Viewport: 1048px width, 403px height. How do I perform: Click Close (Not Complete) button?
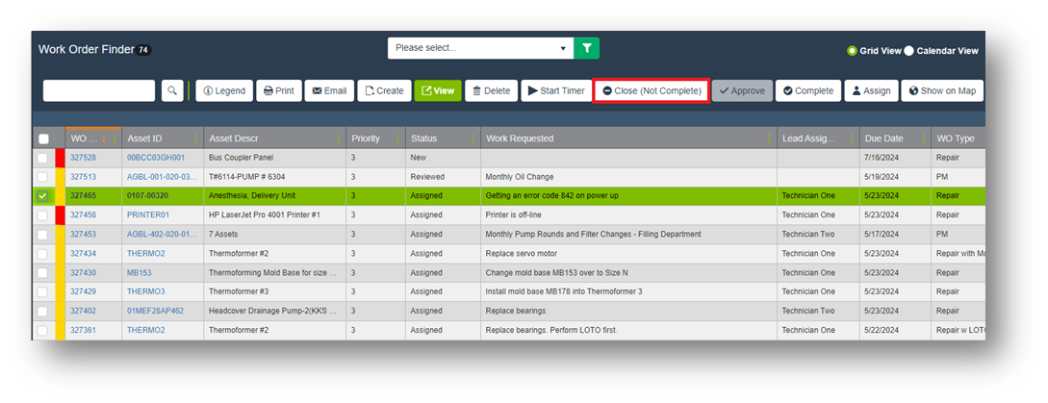coord(652,90)
